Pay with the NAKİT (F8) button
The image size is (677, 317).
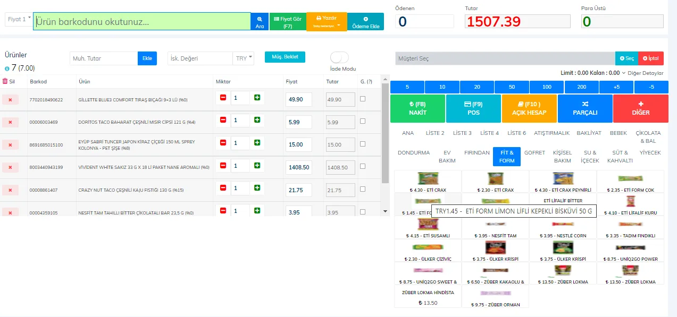[417, 108]
